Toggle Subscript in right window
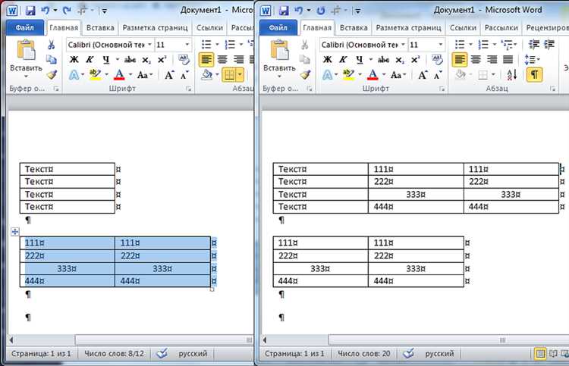Image resolution: width=569 pixels, height=366 pixels. (399, 60)
